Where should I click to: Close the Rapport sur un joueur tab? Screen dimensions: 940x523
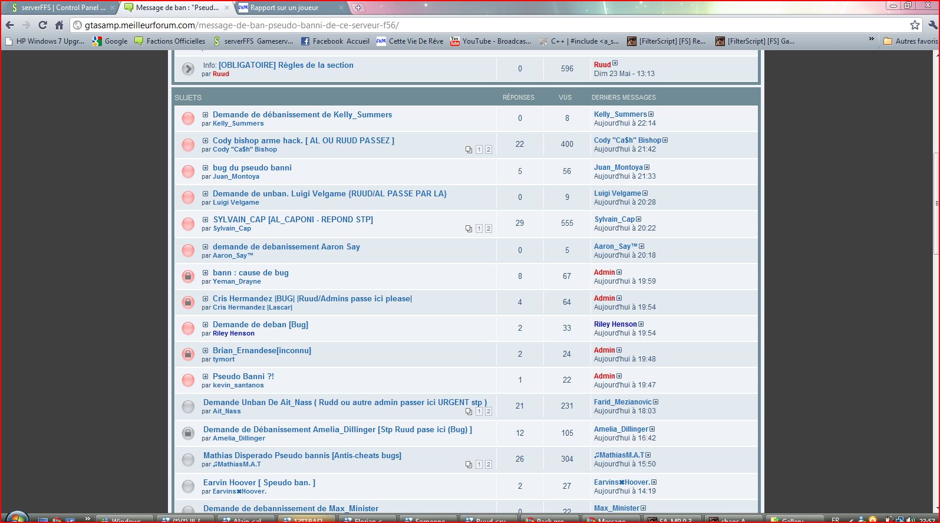click(341, 8)
